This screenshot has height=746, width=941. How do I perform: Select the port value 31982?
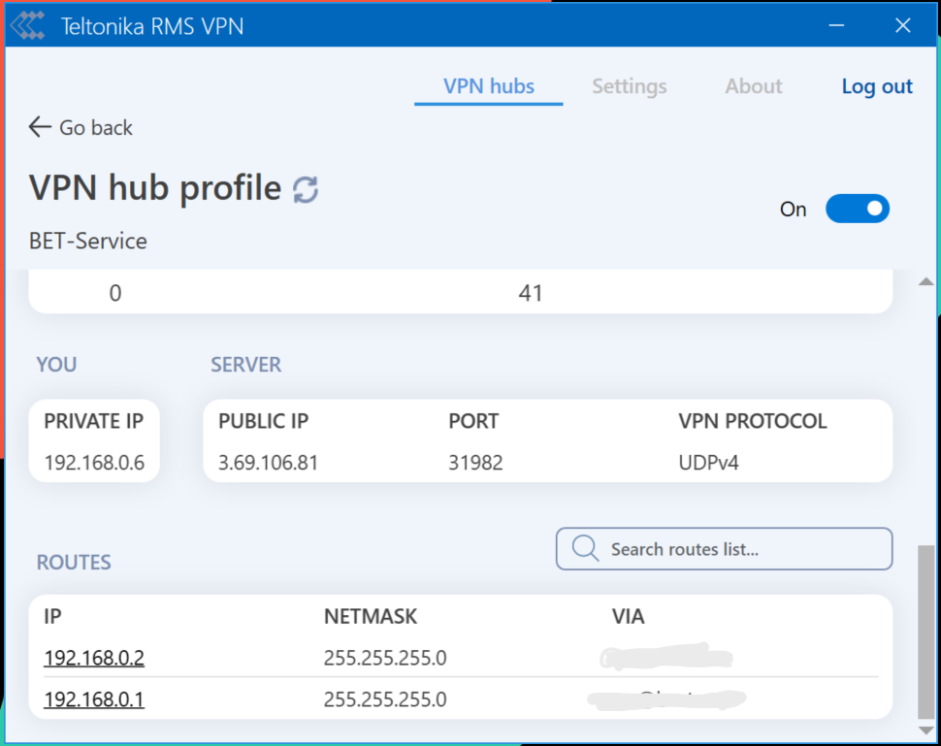coord(476,463)
